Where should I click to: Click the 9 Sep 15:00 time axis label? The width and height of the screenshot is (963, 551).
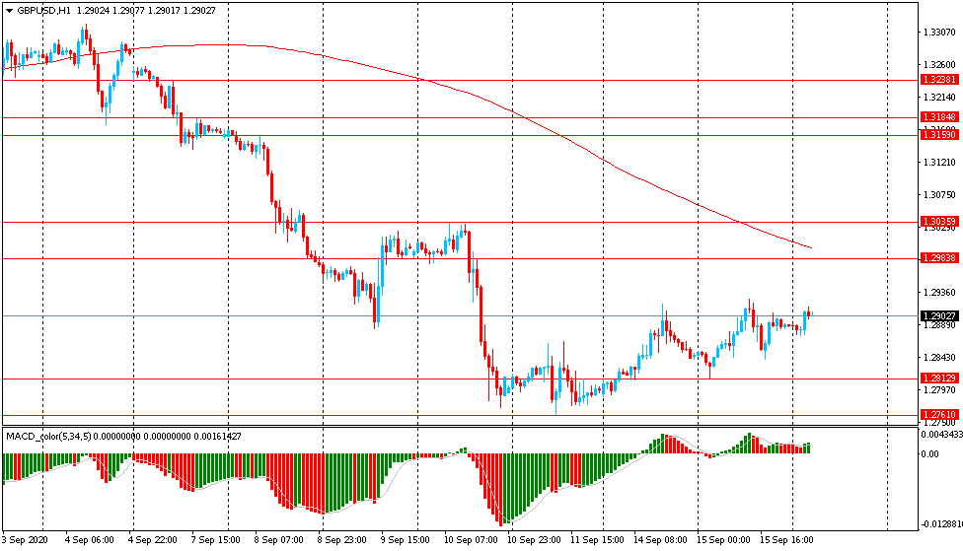tap(406, 540)
